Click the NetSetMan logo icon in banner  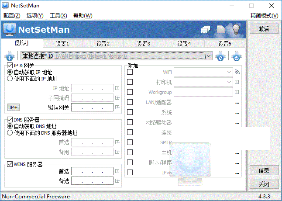tap(10, 29)
